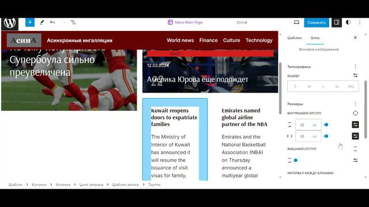Click the Фоновое изображение label

coord(319,49)
